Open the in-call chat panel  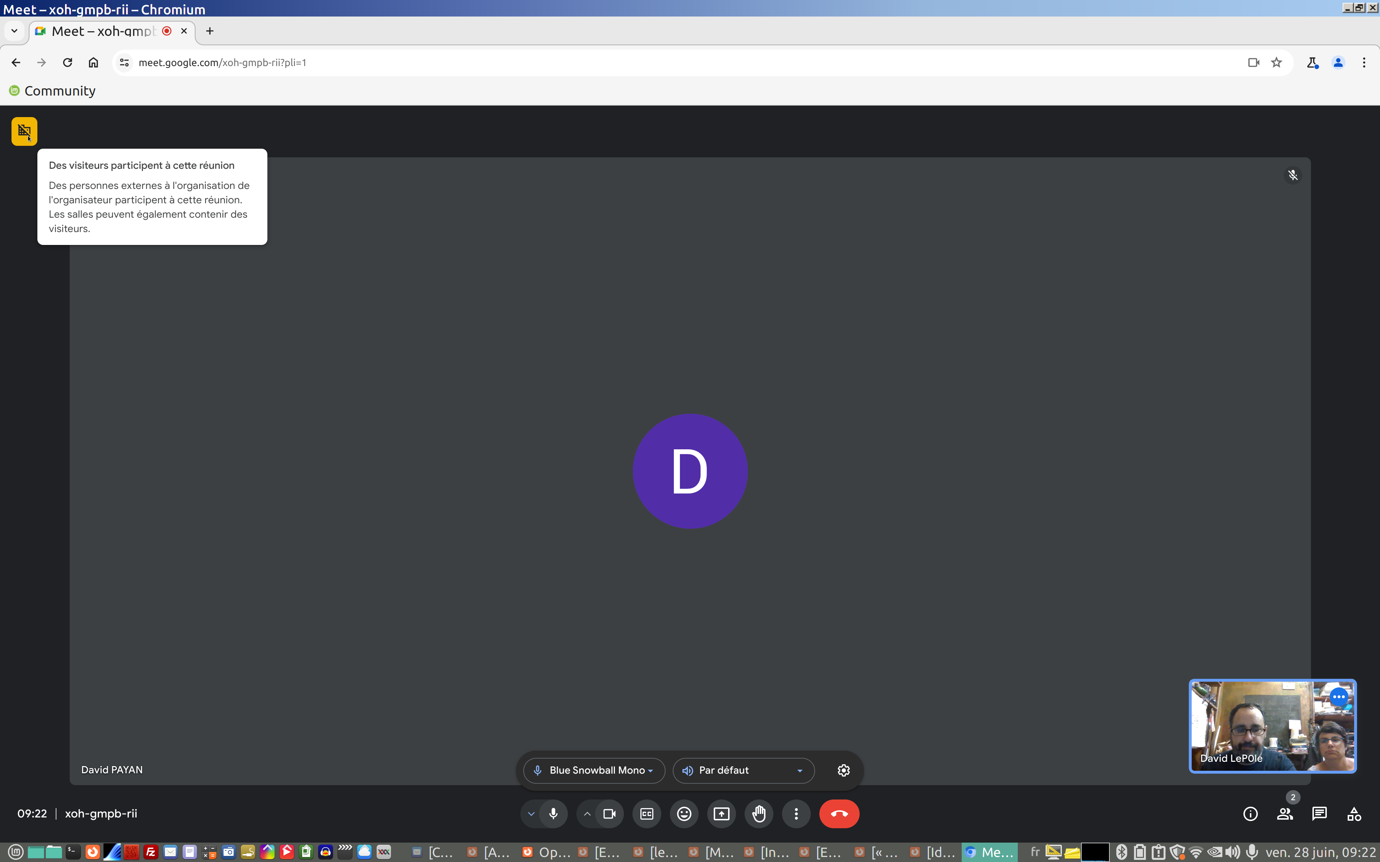(1320, 814)
